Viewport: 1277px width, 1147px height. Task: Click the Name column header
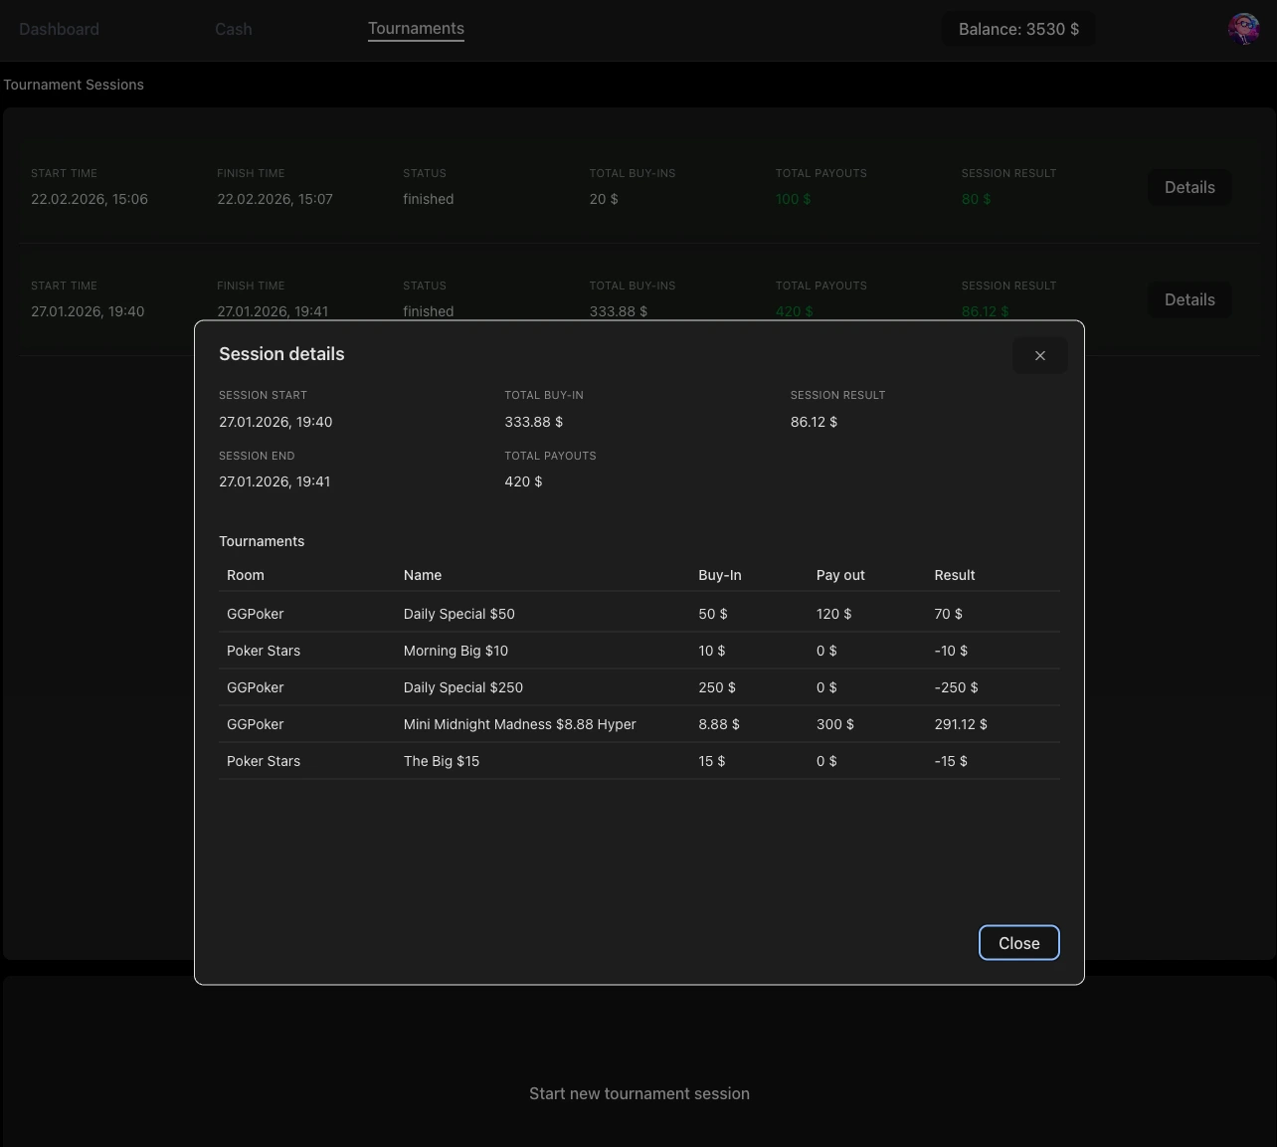(423, 575)
